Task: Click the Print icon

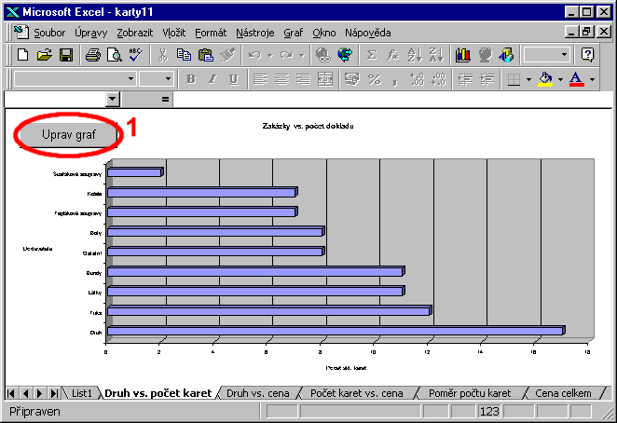Action: tap(93, 55)
